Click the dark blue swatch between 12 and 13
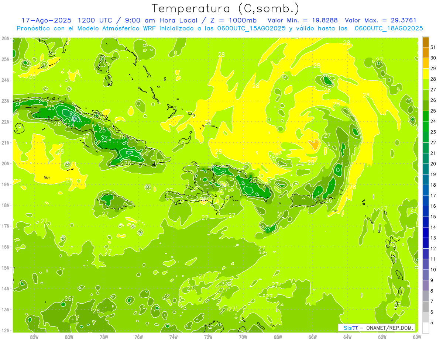The height and width of the screenshot is (342, 443). click(426, 243)
